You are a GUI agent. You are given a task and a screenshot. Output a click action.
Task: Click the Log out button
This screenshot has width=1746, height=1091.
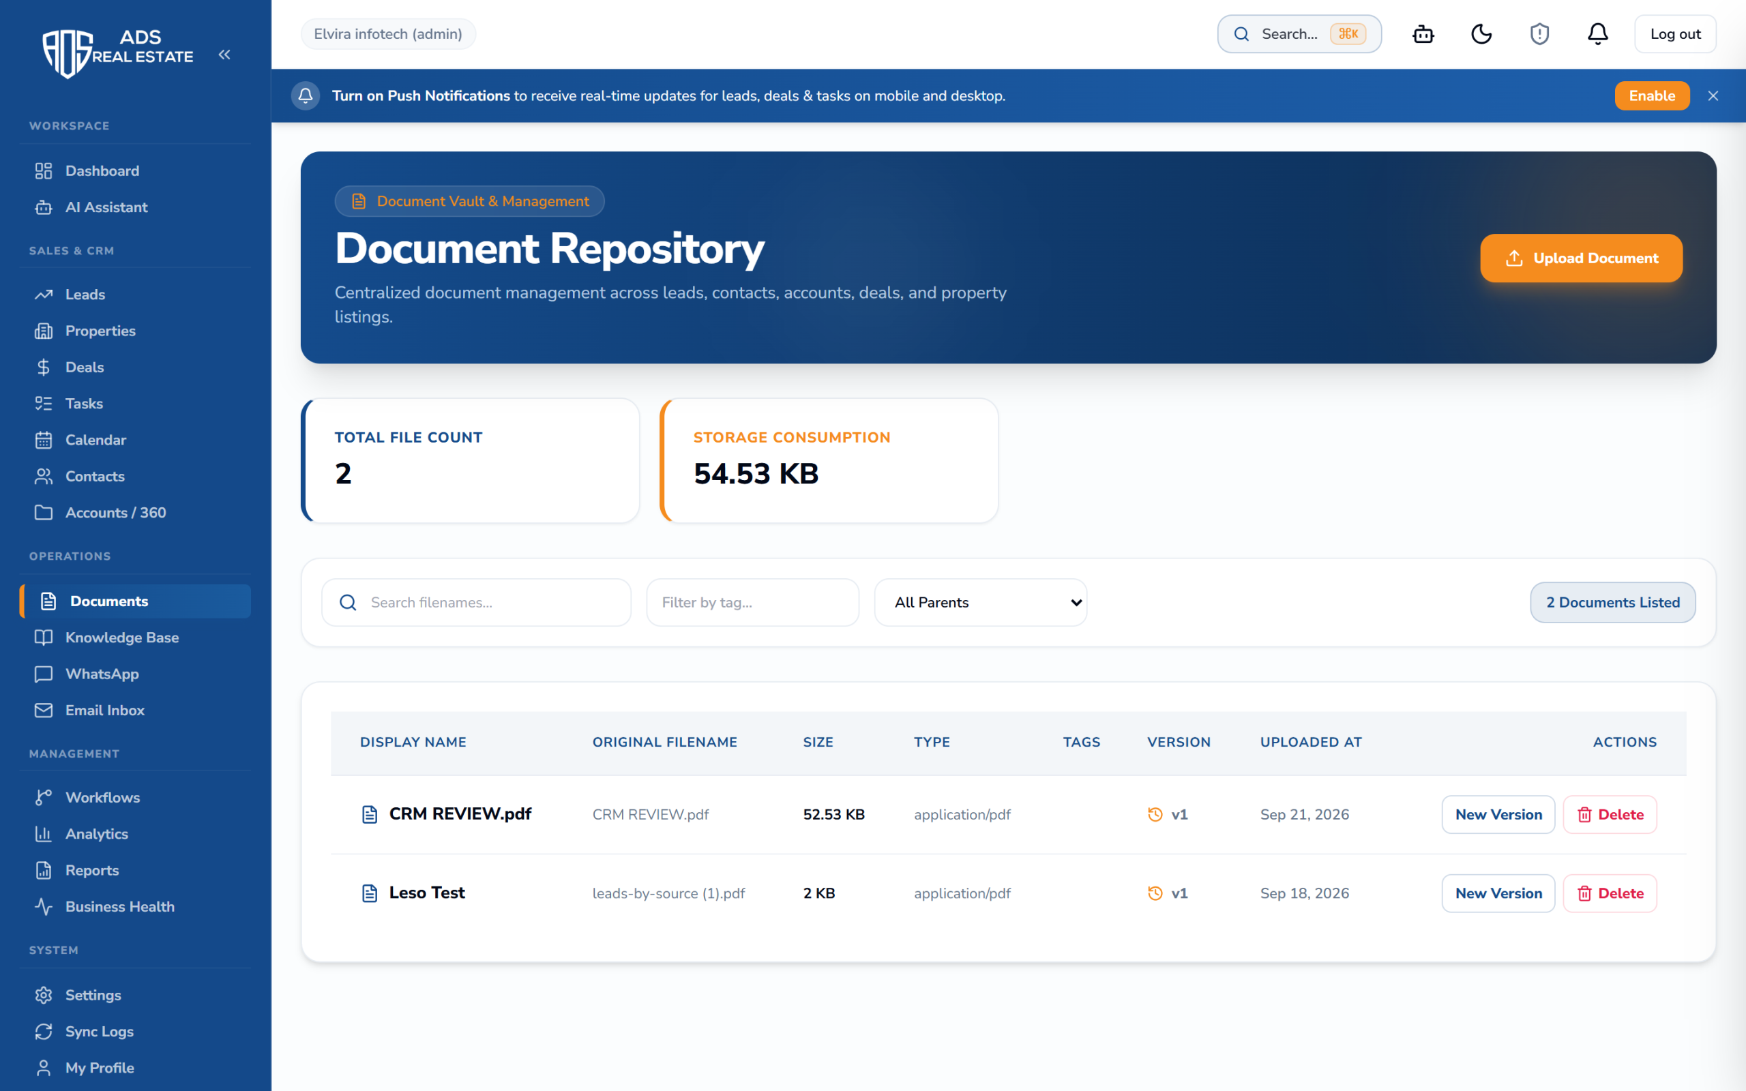[1674, 34]
